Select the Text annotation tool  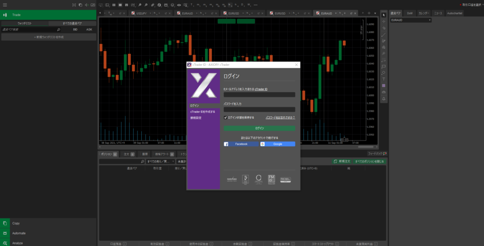[x=384, y=79]
